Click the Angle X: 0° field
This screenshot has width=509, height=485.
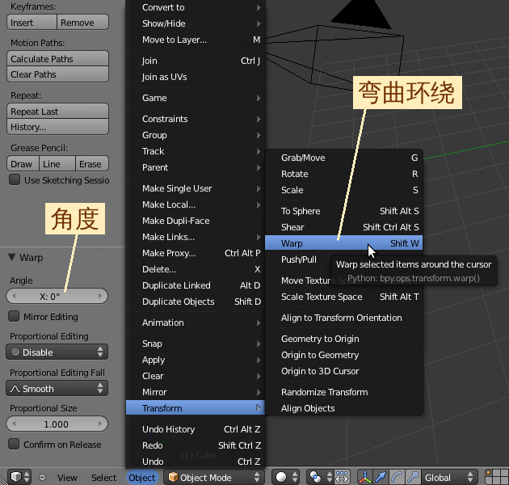coord(57,297)
